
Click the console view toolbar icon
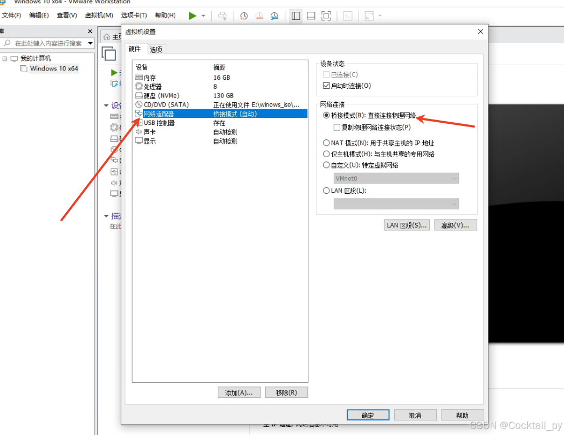tap(347, 16)
